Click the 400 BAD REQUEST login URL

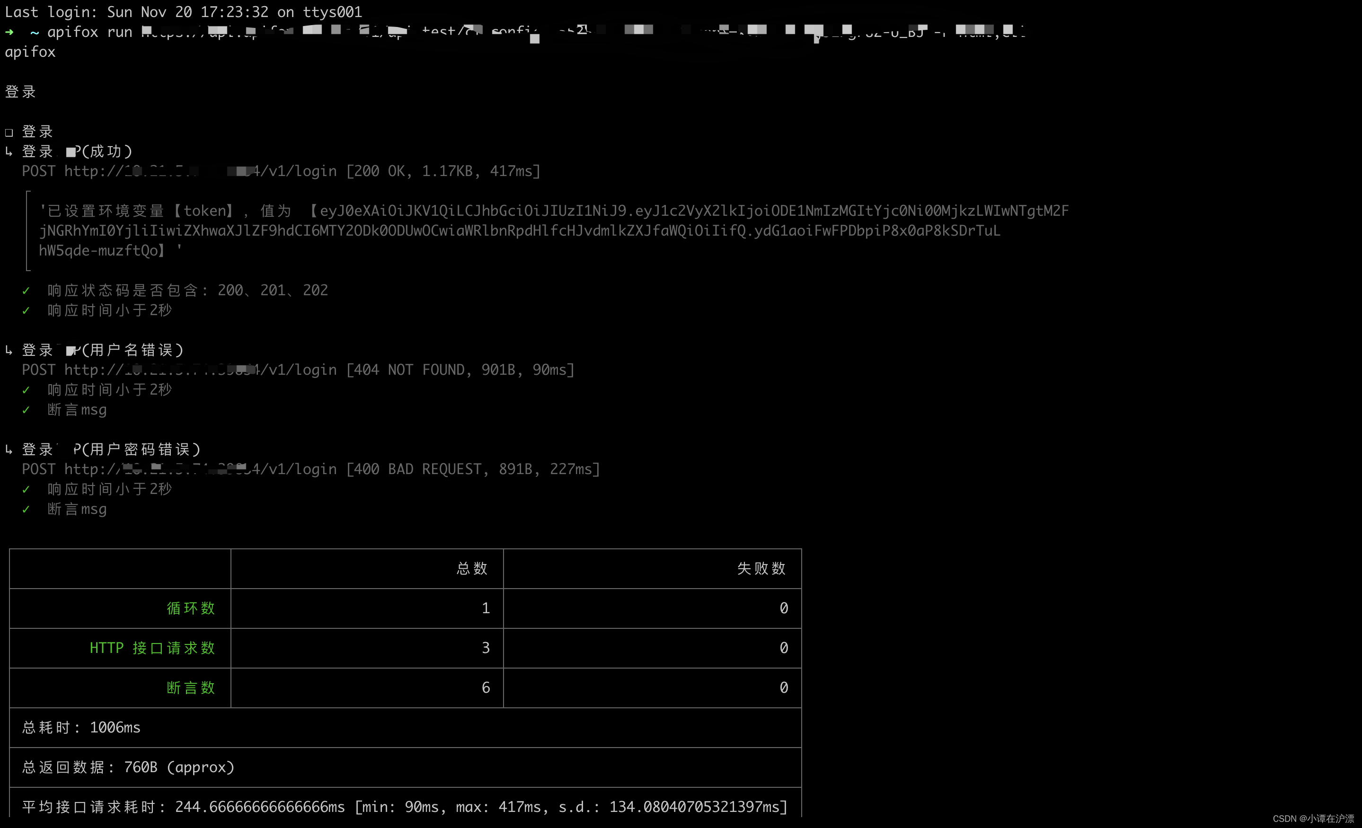click(200, 469)
